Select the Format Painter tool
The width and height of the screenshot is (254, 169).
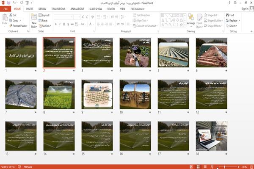[x=18, y=26]
